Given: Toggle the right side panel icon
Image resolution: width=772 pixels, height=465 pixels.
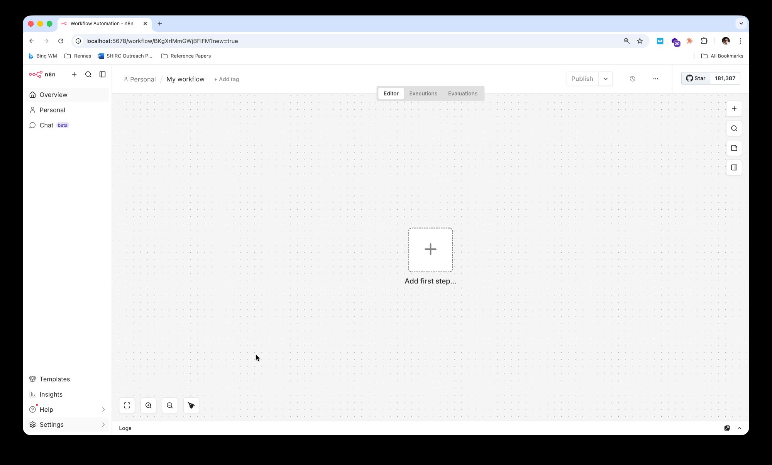Looking at the screenshot, I should (x=734, y=167).
